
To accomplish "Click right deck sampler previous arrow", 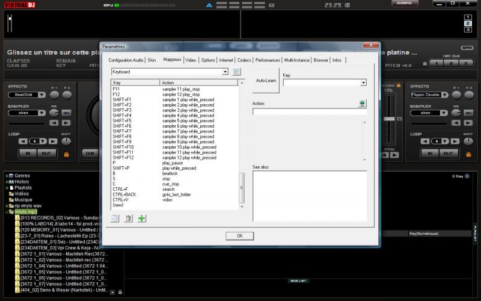I will [x=456, y=123].
